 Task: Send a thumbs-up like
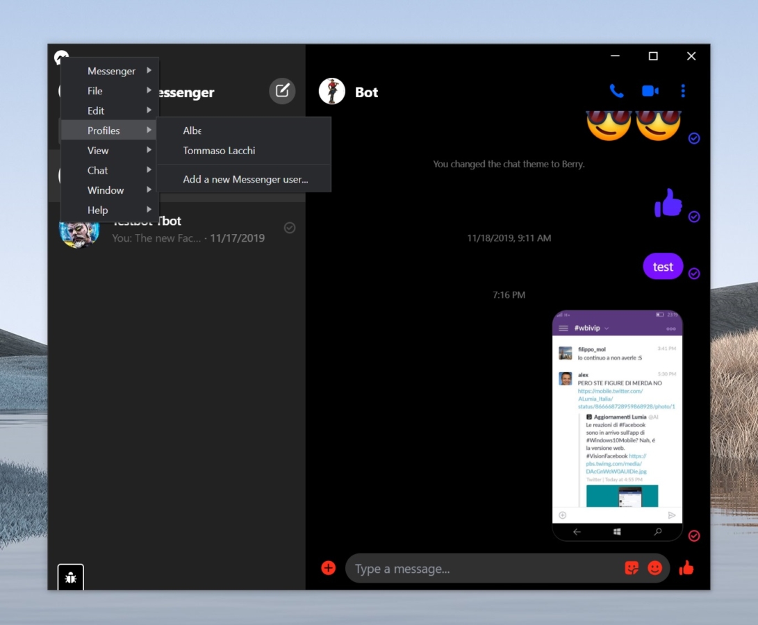pos(686,568)
